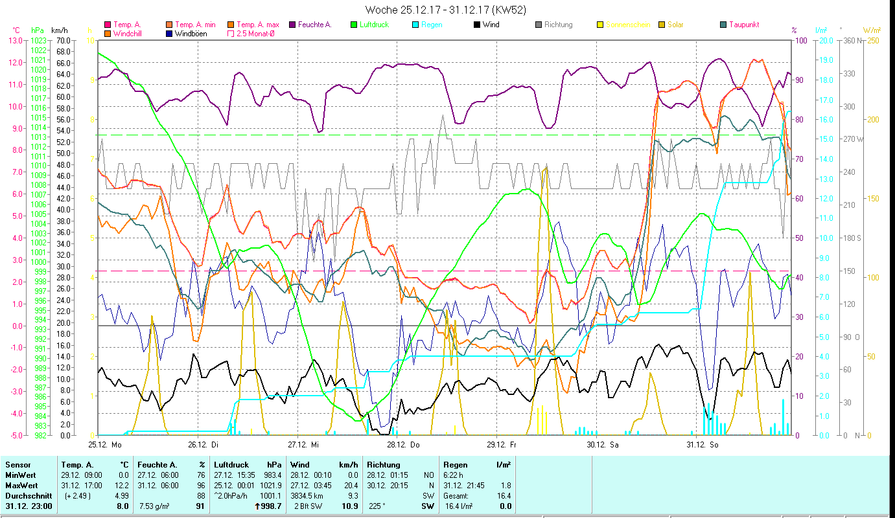The width and height of the screenshot is (895, 518).
Task: Select the 'Gesamt:' rain total label
Action: click(457, 496)
